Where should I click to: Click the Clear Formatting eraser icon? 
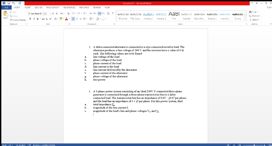coord(68,13)
